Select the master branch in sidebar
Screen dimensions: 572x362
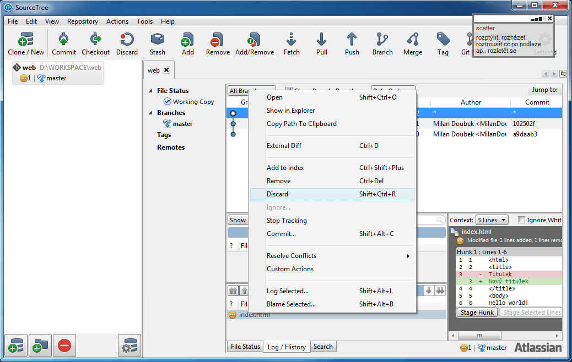point(178,124)
